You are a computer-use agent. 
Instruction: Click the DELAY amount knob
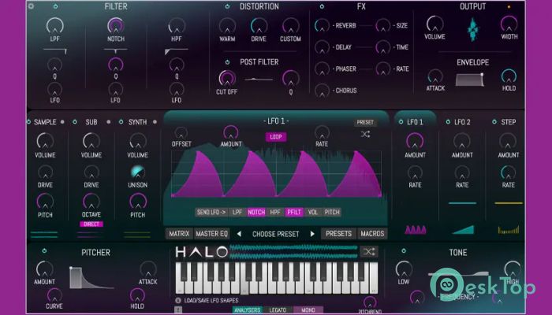point(322,47)
